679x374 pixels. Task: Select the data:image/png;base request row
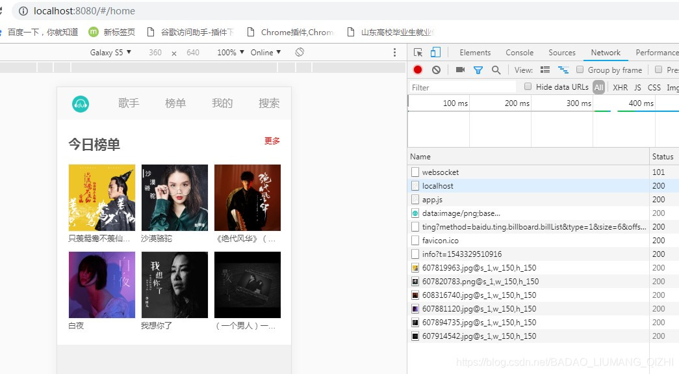[543, 213]
